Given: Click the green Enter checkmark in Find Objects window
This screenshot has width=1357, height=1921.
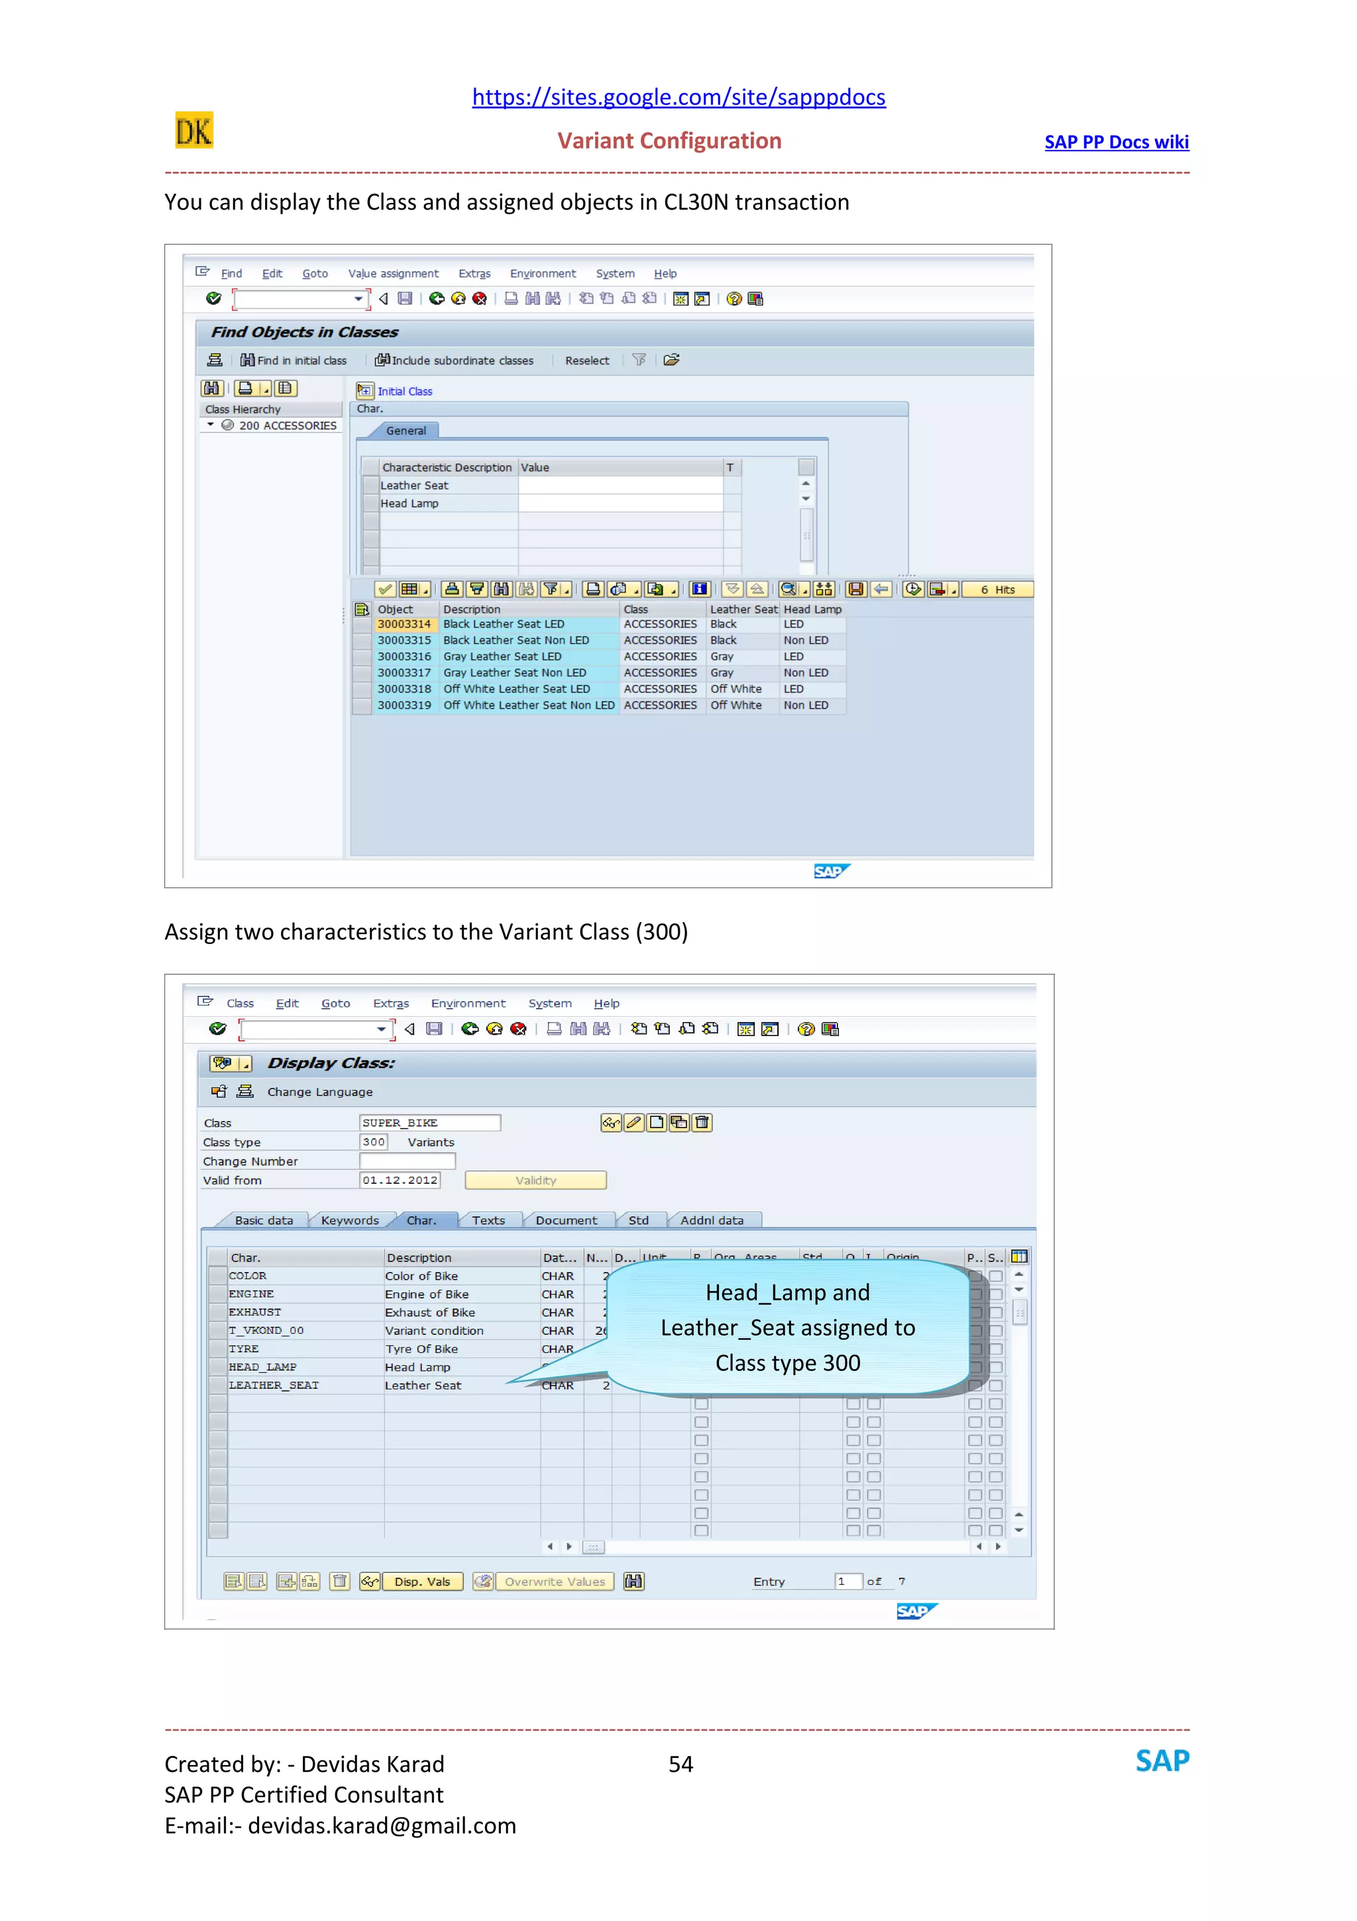Looking at the screenshot, I should click(213, 298).
